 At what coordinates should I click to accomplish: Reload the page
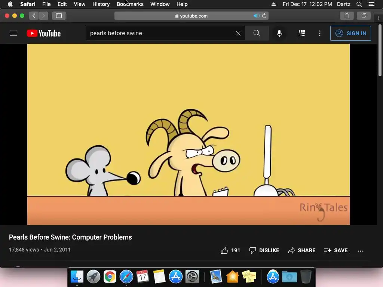click(x=264, y=16)
